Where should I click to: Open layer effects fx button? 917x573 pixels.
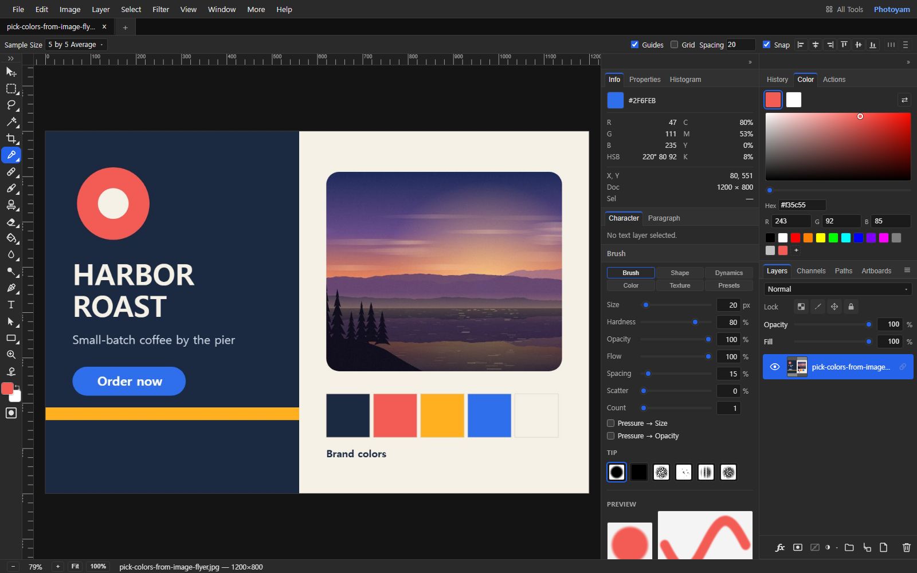[x=780, y=547]
